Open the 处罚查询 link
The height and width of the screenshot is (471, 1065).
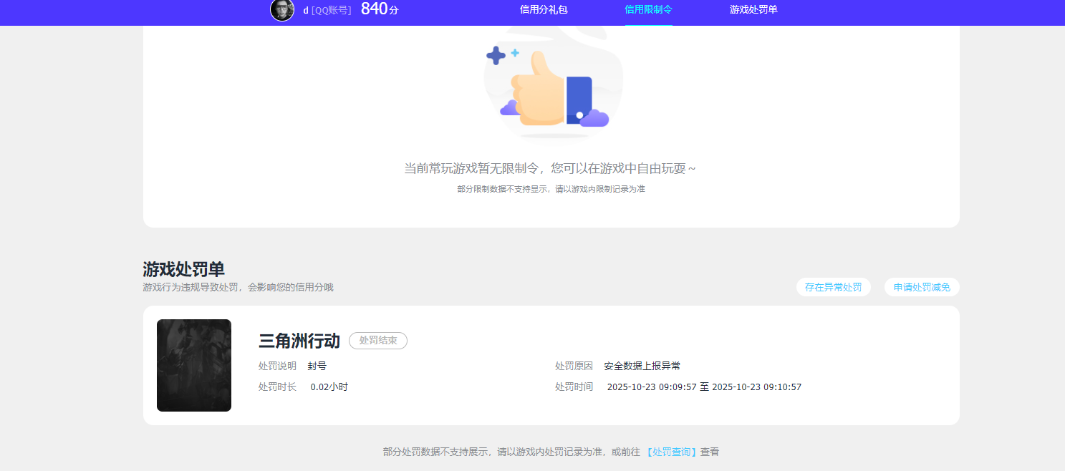[x=671, y=452]
